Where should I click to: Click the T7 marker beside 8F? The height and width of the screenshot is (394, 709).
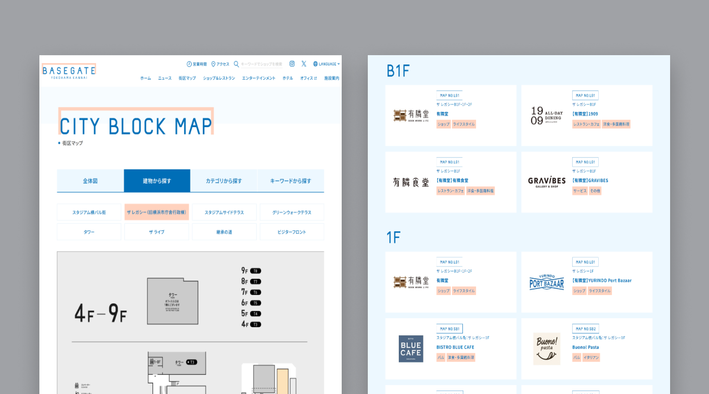(256, 282)
